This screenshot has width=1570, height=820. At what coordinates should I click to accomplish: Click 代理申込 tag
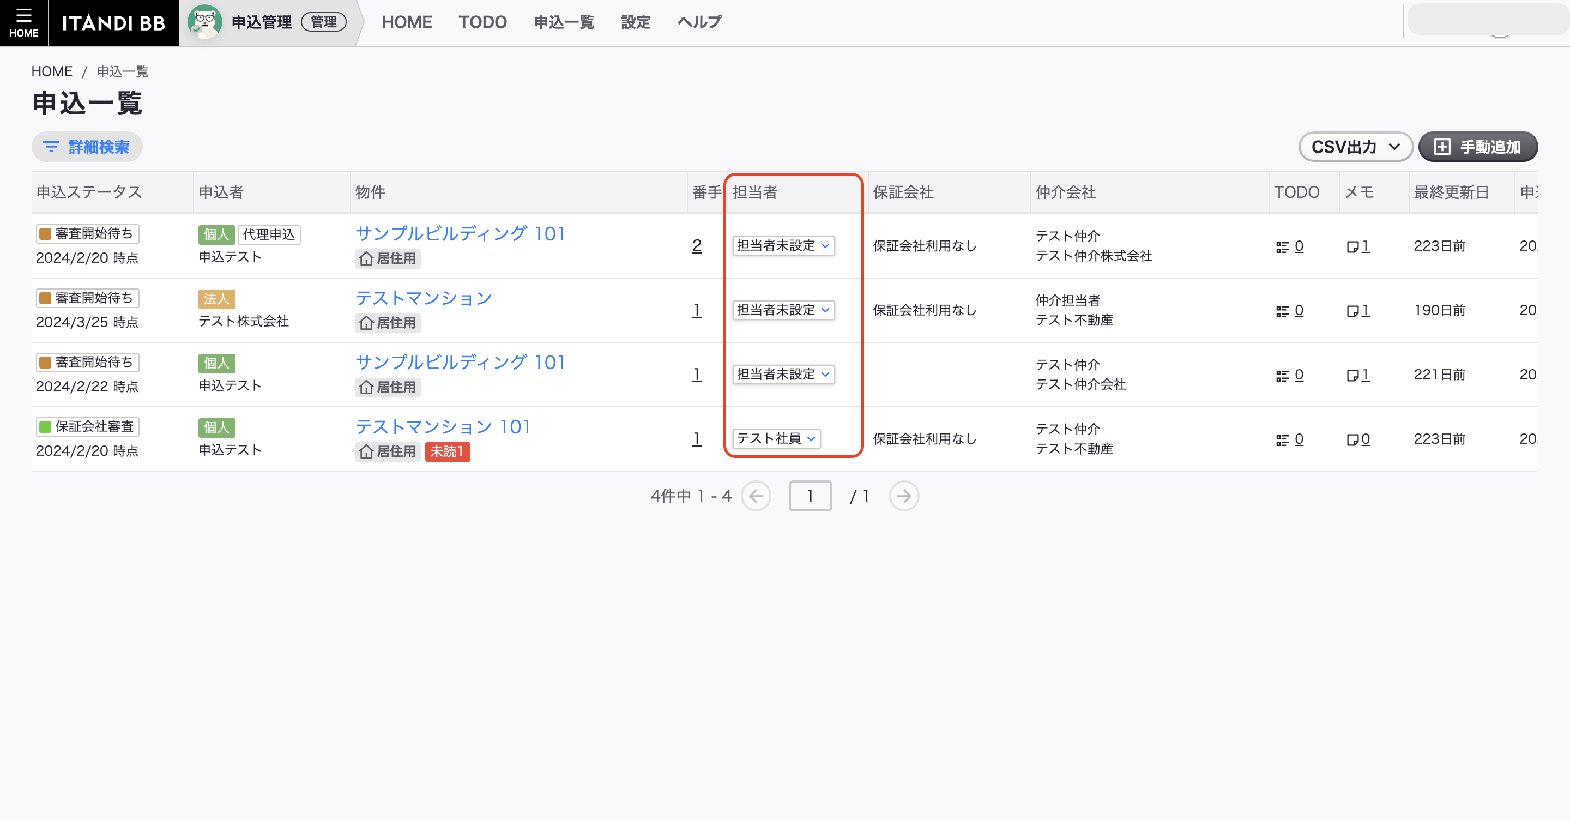[269, 235]
